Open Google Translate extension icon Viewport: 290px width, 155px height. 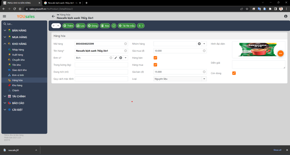259,9
